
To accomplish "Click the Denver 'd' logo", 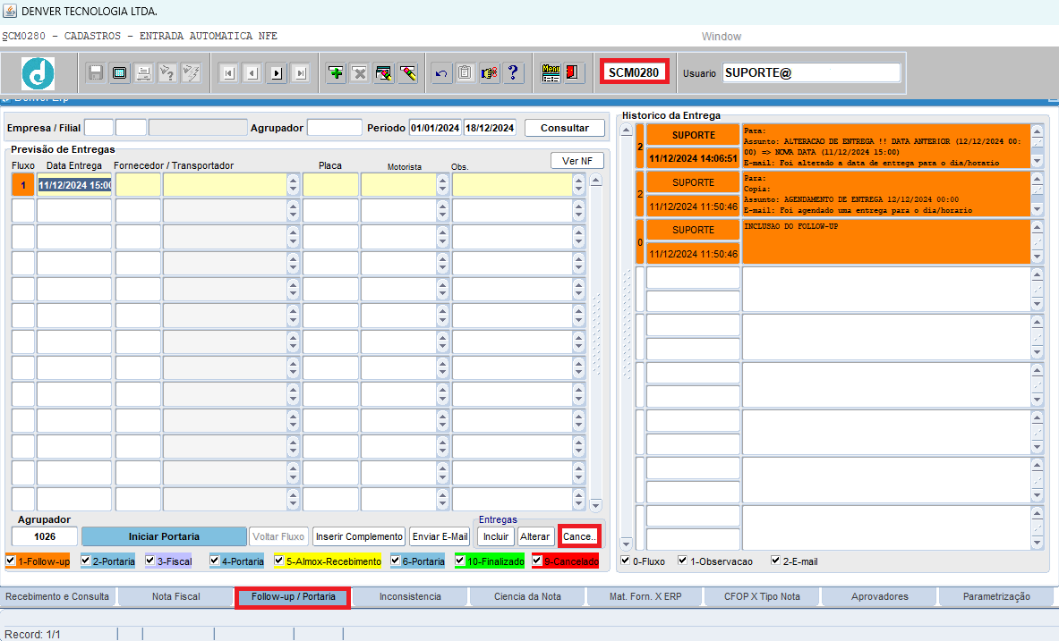I will click(x=38, y=73).
